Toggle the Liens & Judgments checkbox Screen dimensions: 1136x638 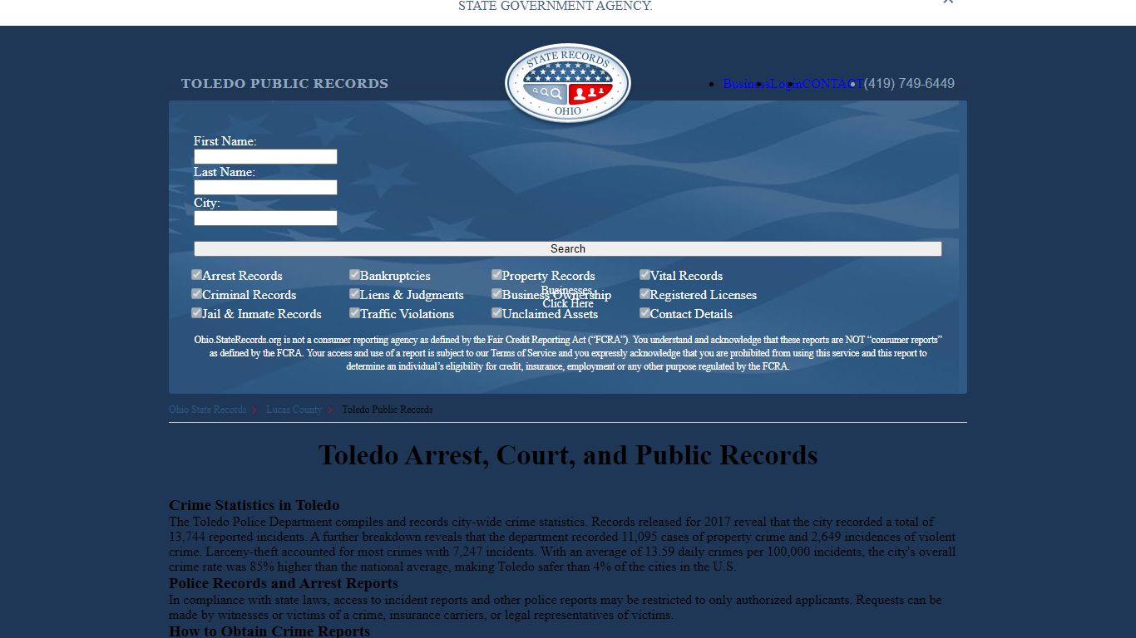[354, 293]
